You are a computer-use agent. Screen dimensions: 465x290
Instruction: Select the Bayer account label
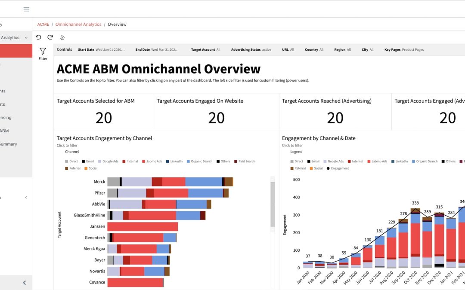tap(99, 260)
